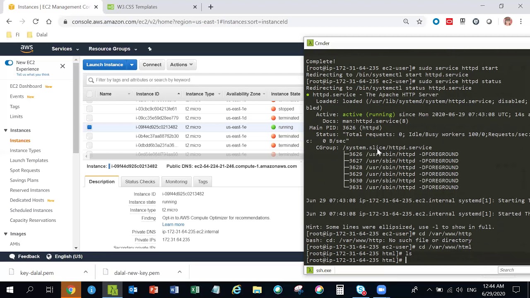Toggle the New EC2 Experience switch
Screen dimensions: 530x298
[x=9, y=62]
